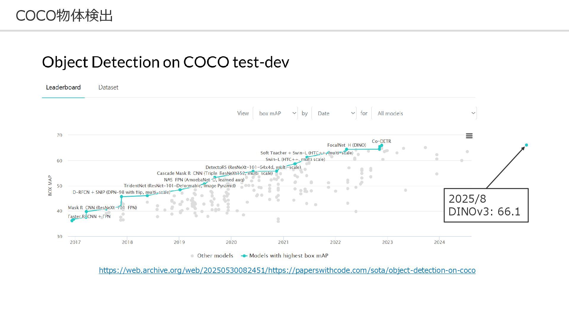Expand the All models filter dropdown
The image size is (569, 320).
tap(424, 113)
